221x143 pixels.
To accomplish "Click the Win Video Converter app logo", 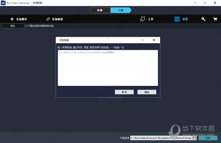I will pyautogui.click(x=3, y=3).
